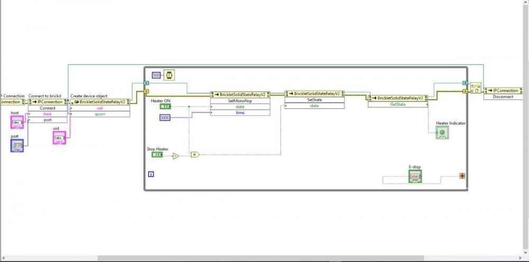Click the NOT gate after Stop Heater

(x=176, y=155)
